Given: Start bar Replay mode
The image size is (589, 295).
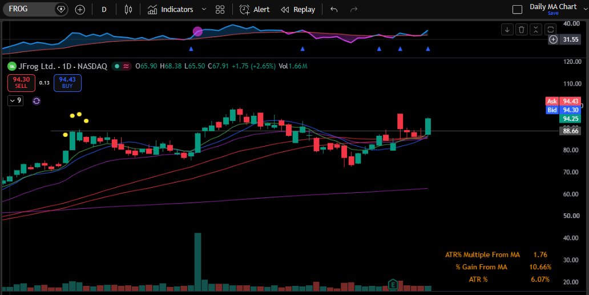Looking at the screenshot, I should coord(298,9).
